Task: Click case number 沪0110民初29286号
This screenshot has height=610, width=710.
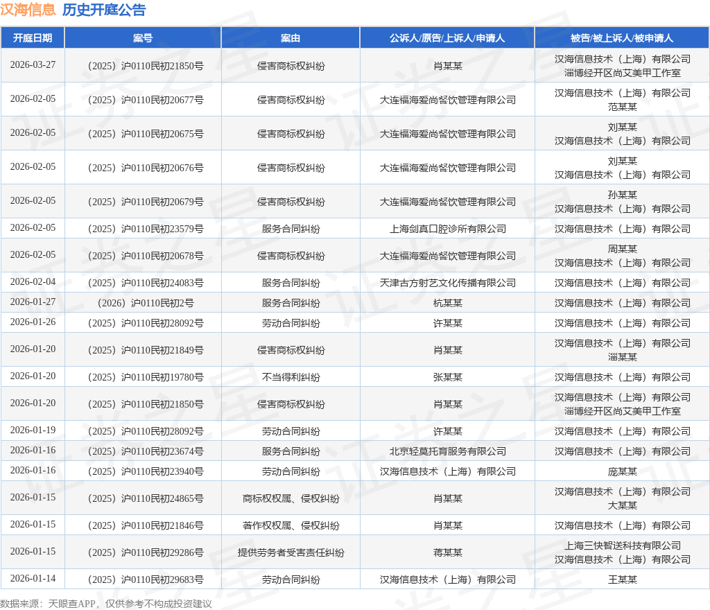Action: point(145,553)
